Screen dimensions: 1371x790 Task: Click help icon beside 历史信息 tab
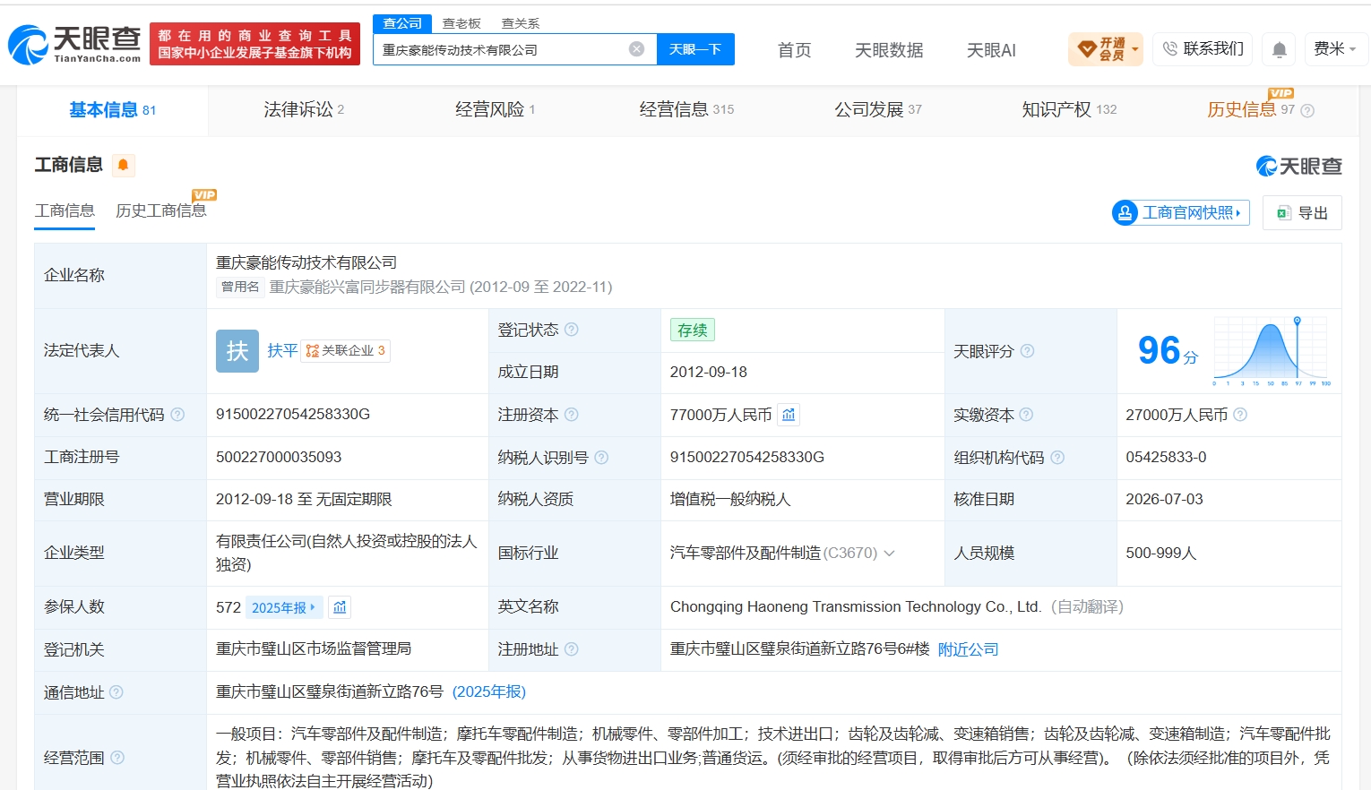click(1307, 111)
